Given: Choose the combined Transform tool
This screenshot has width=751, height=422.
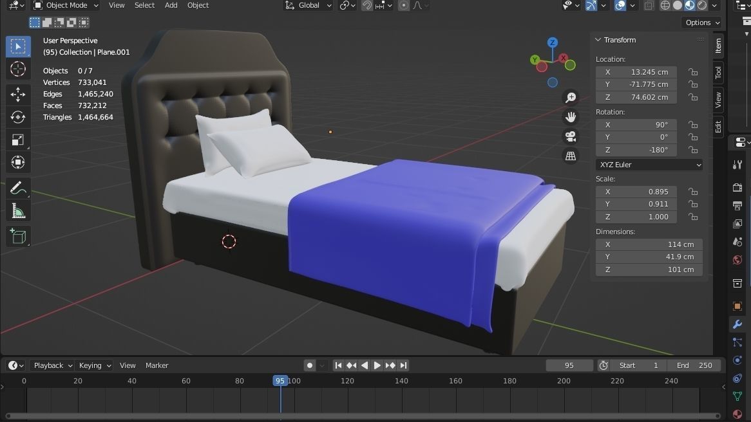Looking at the screenshot, I should coord(18,162).
